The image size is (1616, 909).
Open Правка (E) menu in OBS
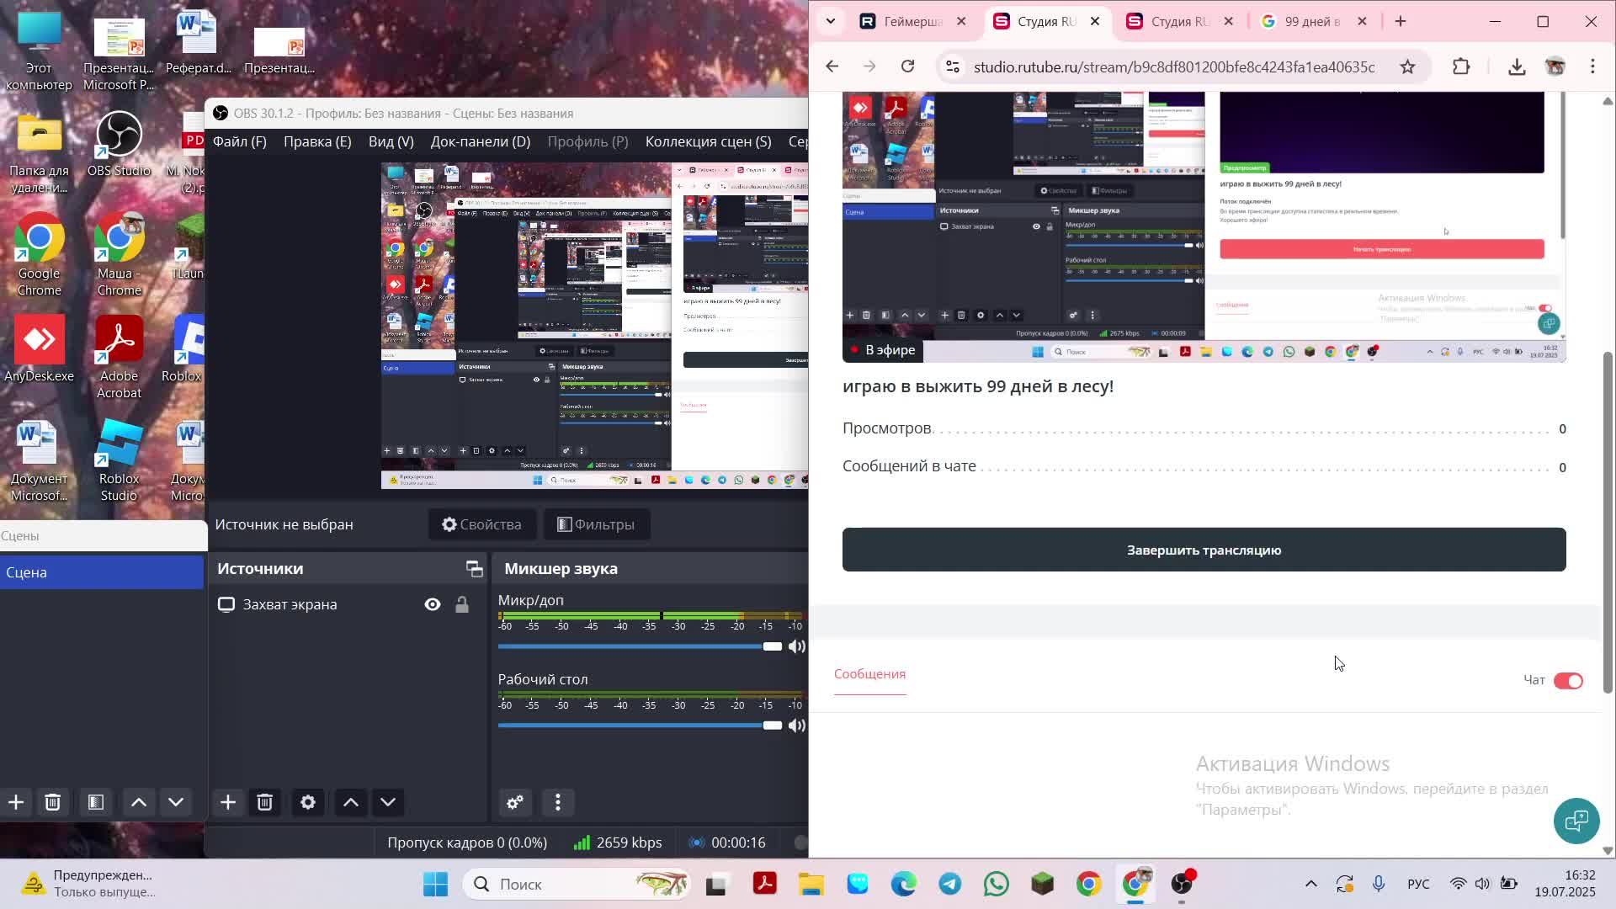[x=317, y=141]
